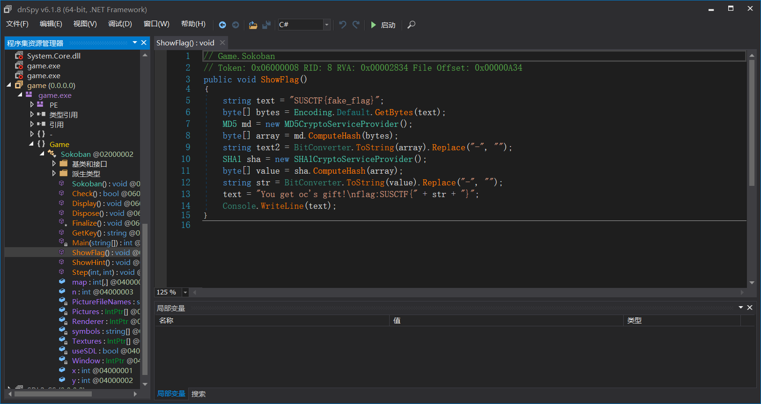Click the search magnifier icon

[x=411, y=25]
